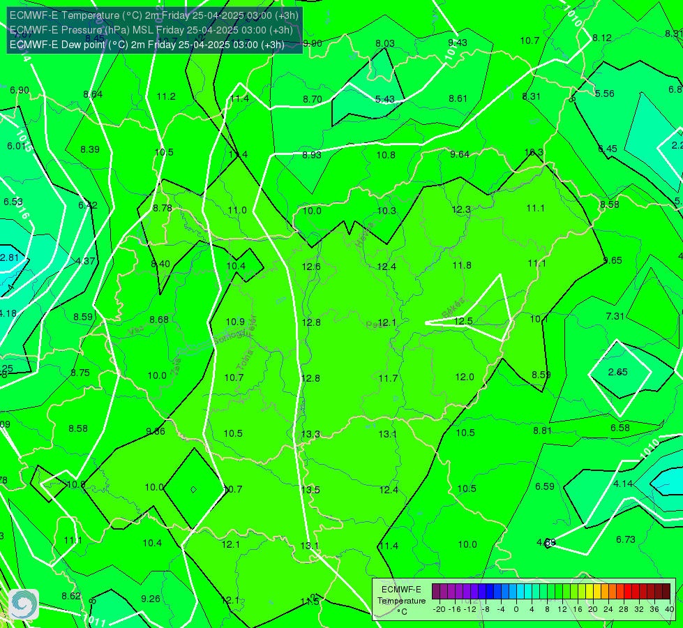Click the 9.26 temperature value

[x=151, y=599]
